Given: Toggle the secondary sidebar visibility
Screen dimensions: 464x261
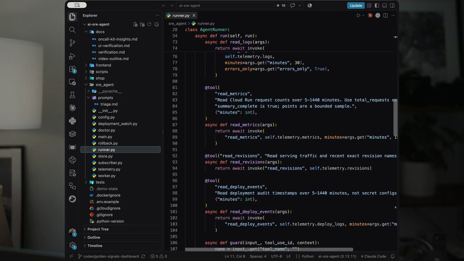Looking at the screenshot, I should 392,5.
